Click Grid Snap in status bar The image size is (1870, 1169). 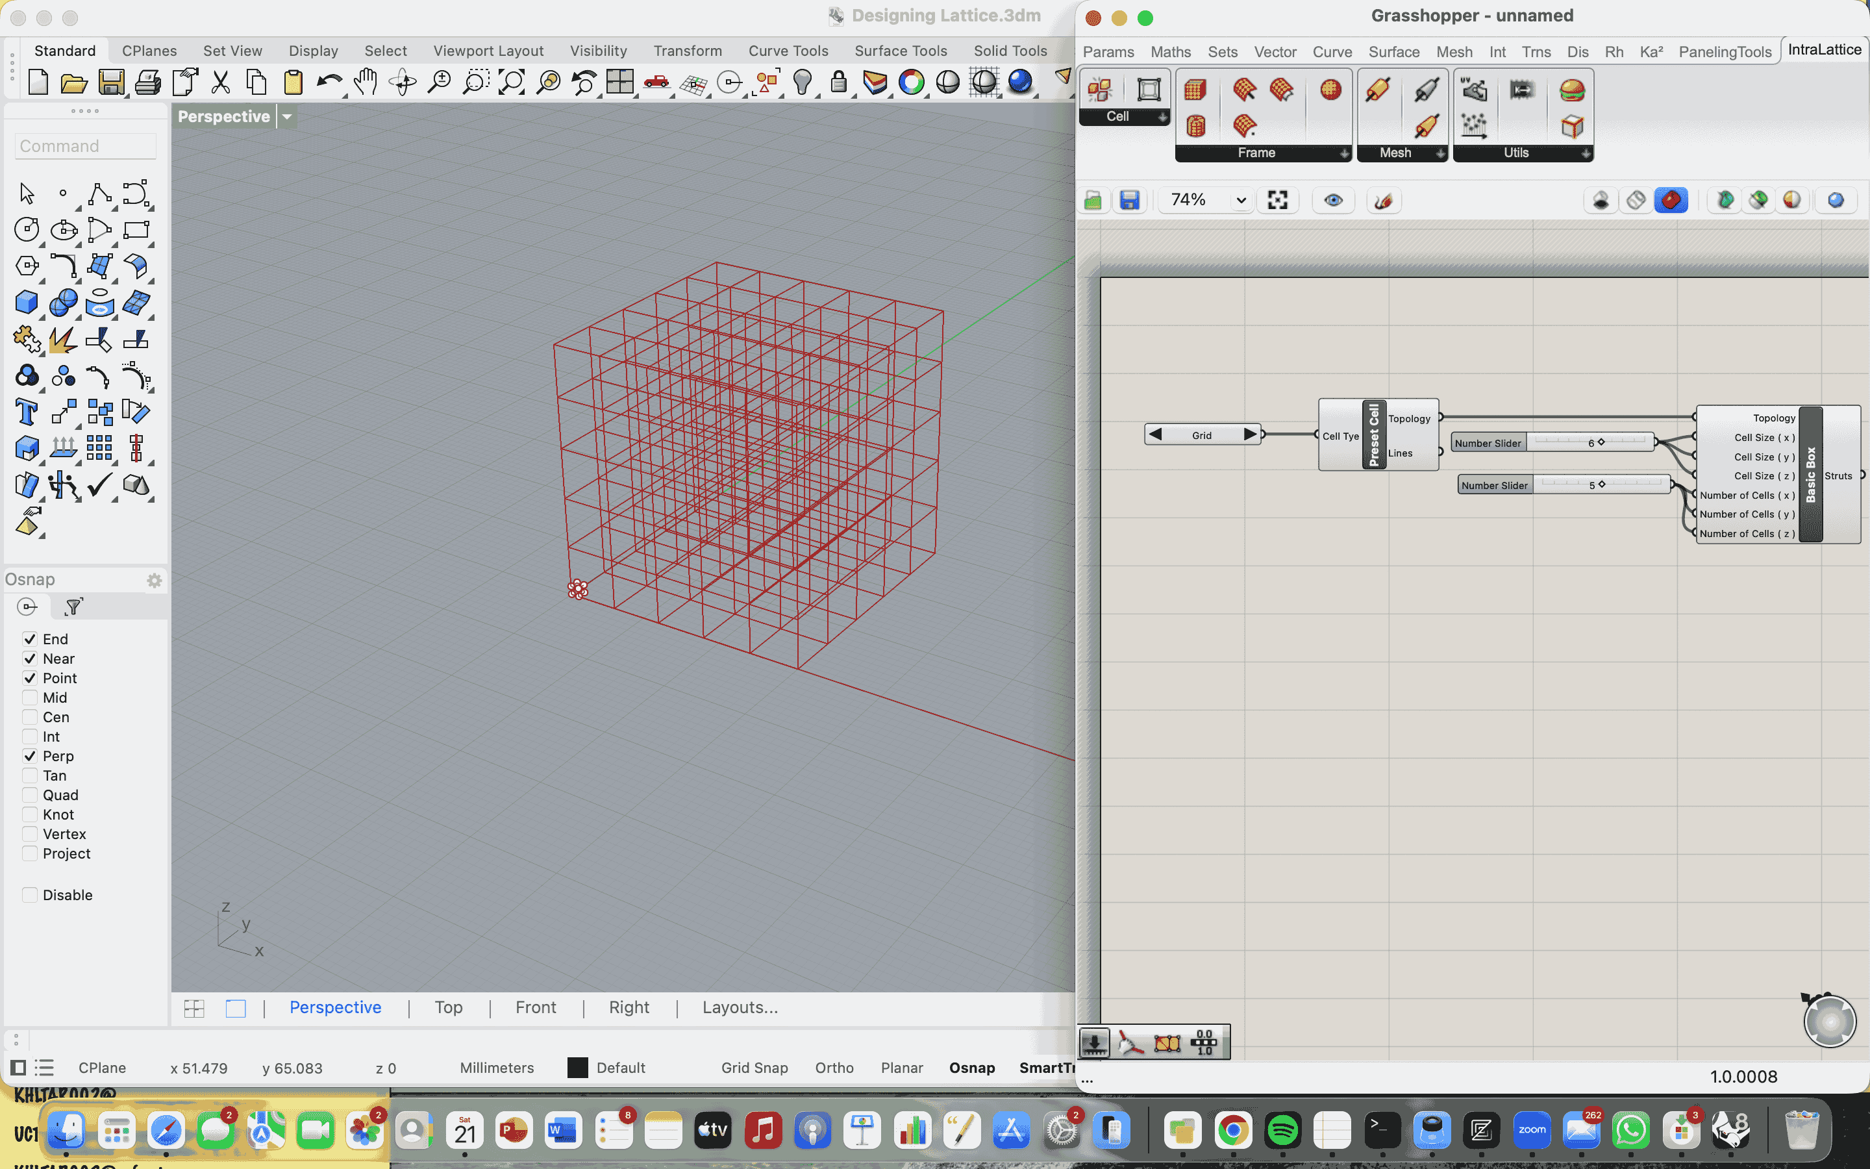pyautogui.click(x=754, y=1068)
